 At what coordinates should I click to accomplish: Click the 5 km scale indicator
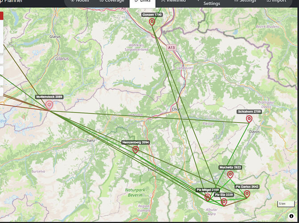coord(286,204)
